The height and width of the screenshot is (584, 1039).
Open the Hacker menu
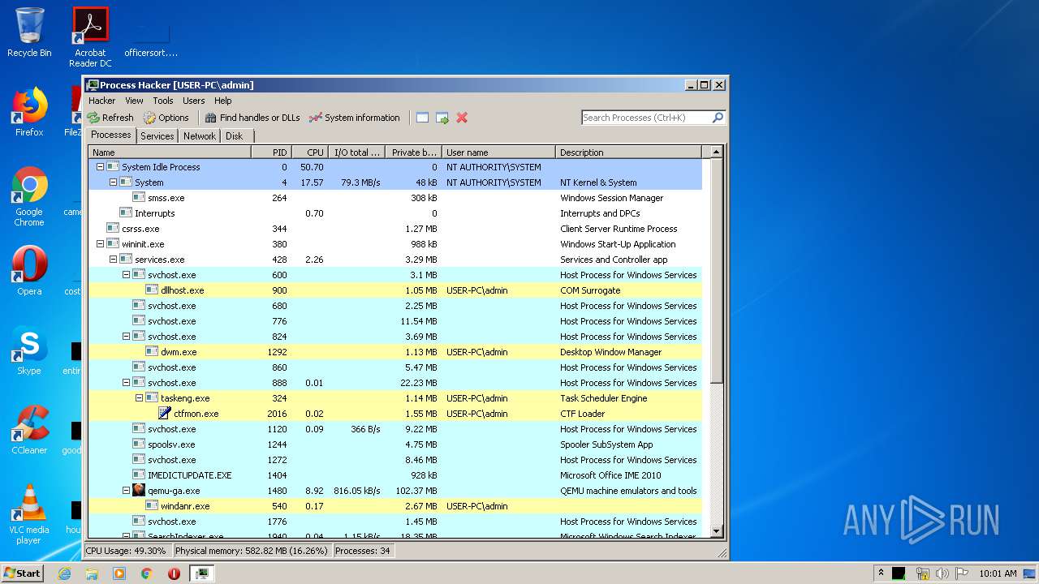click(x=102, y=101)
